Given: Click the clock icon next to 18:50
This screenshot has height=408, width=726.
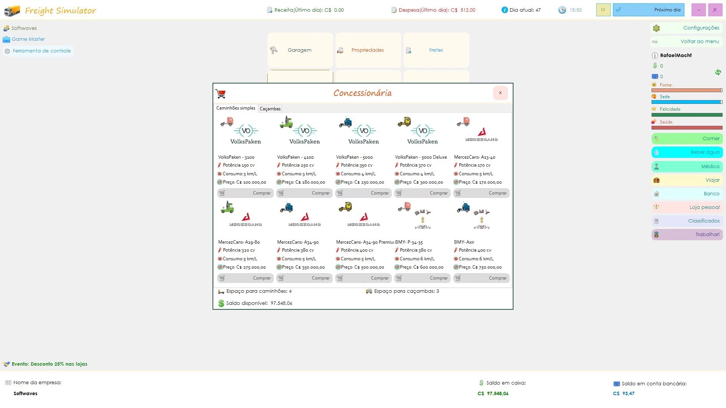Looking at the screenshot, I should point(562,10).
